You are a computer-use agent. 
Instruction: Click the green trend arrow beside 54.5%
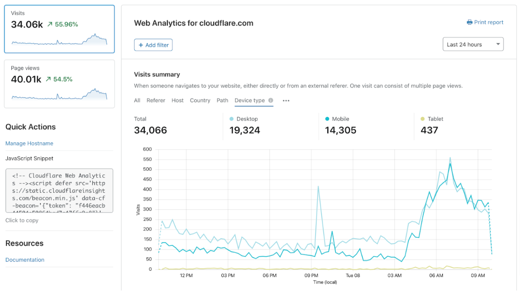[49, 80]
